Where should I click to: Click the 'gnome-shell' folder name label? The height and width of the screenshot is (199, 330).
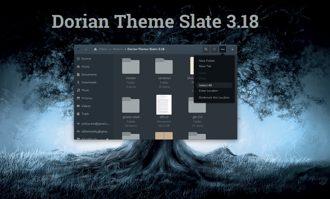(x=131, y=117)
